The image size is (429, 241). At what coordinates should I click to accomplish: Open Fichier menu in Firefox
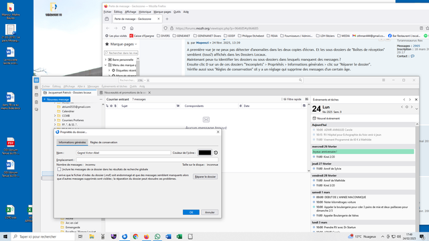[107, 12]
